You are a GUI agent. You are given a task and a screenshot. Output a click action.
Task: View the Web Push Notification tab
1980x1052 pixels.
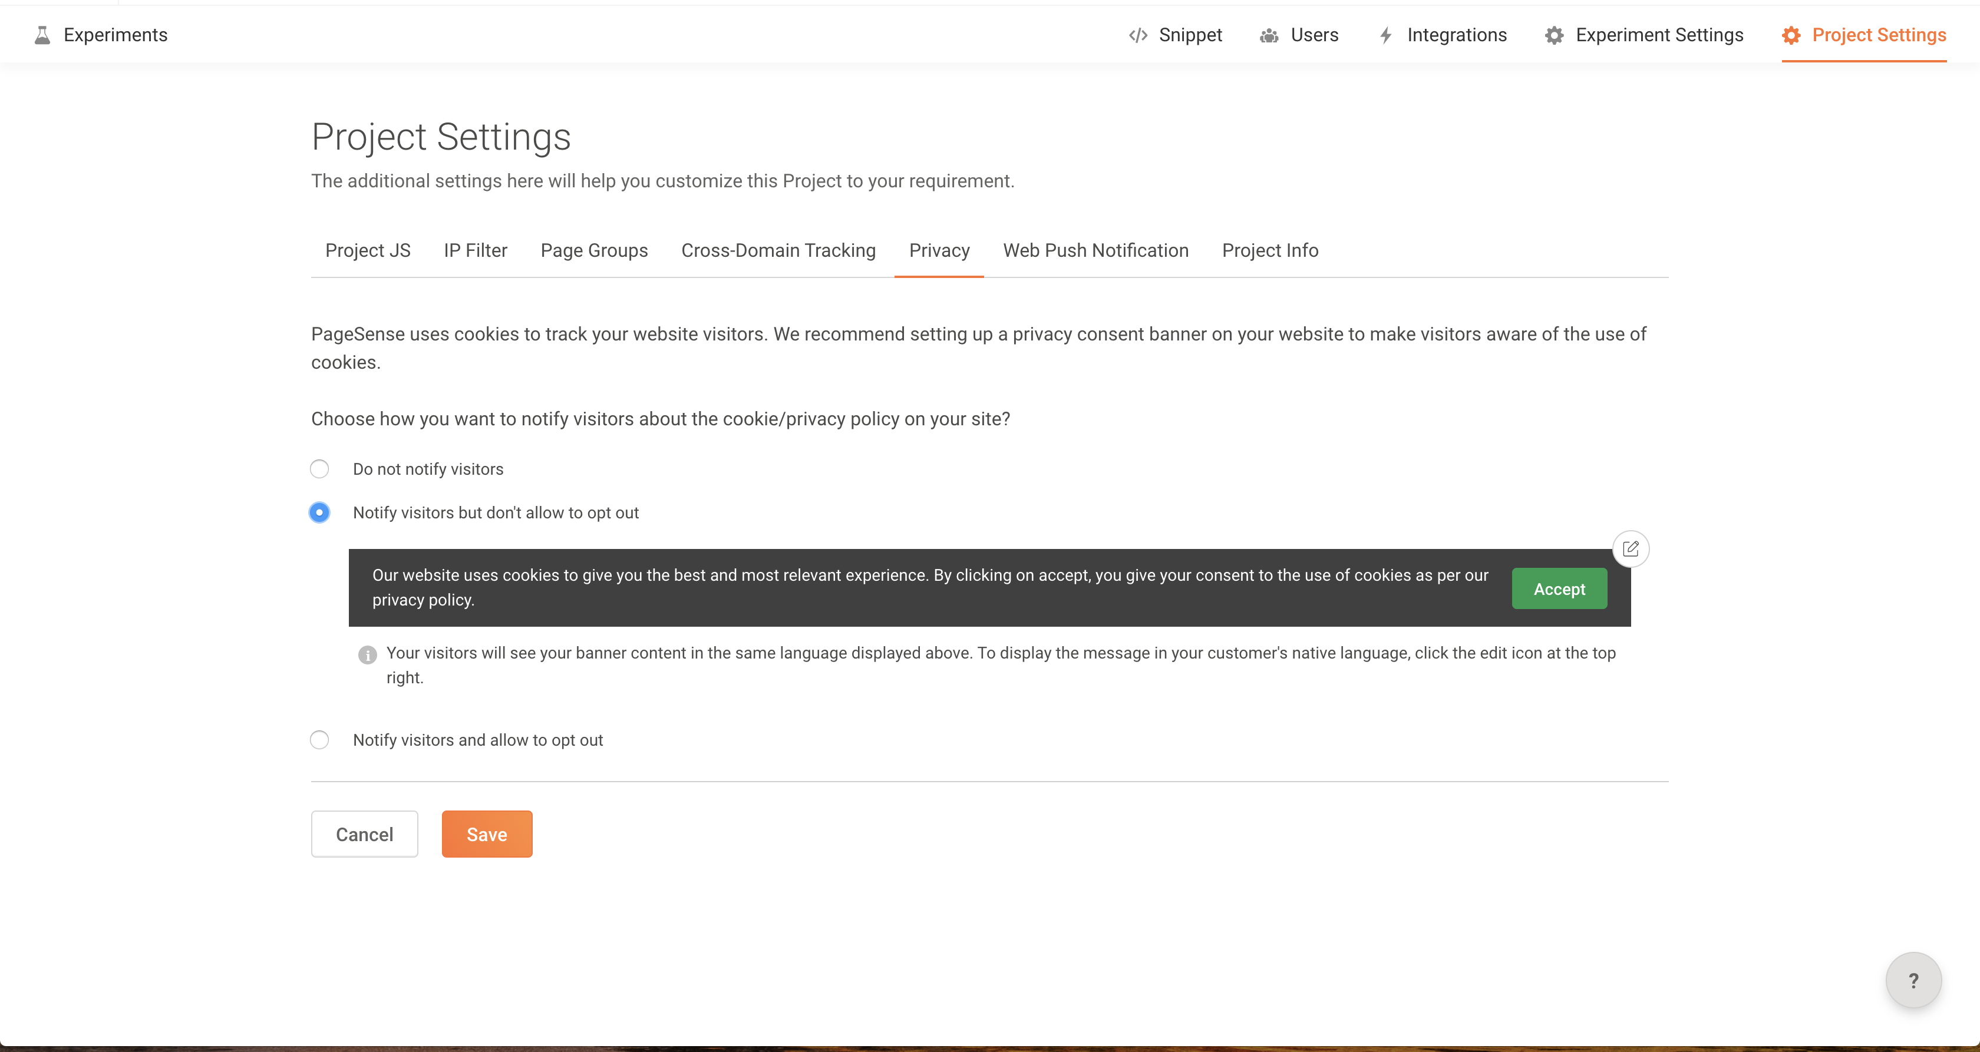click(x=1095, y=250)
